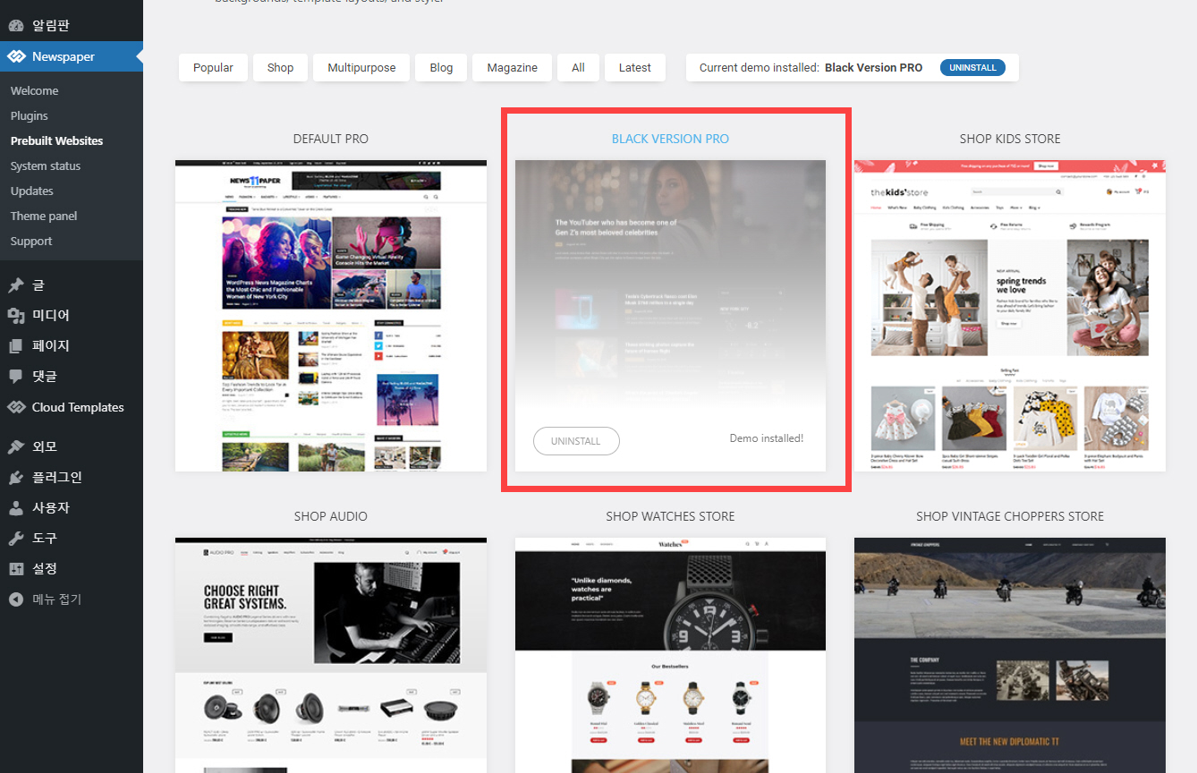The height and width of the screenshot is (773, 1197).
Task: Open the Default Pro demo thumbnail
Action: tap(331, 316)
